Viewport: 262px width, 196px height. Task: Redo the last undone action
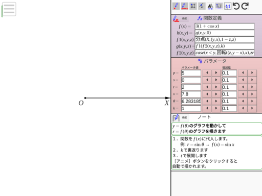[245, 6]
